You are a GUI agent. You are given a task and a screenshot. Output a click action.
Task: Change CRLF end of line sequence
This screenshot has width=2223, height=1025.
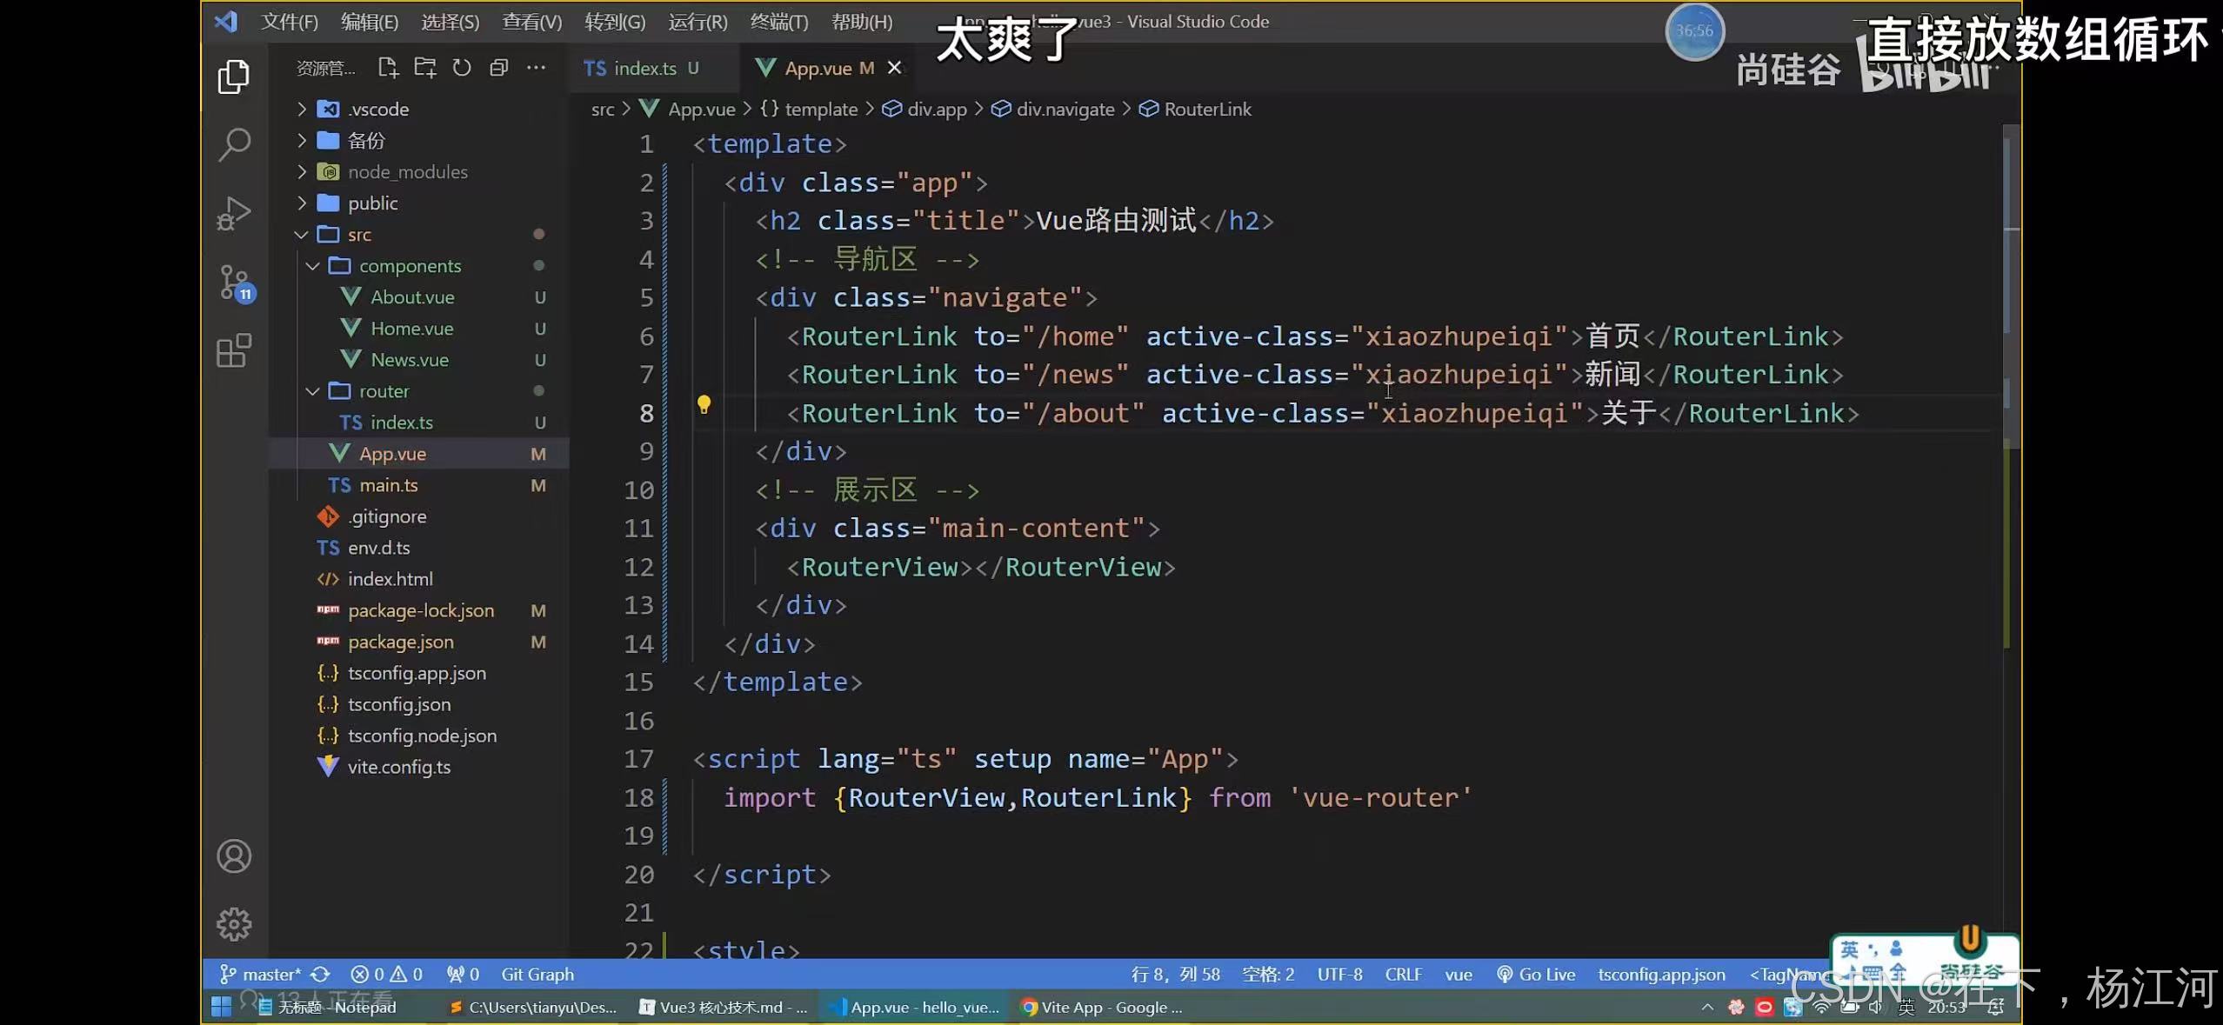pos(1403,975)
